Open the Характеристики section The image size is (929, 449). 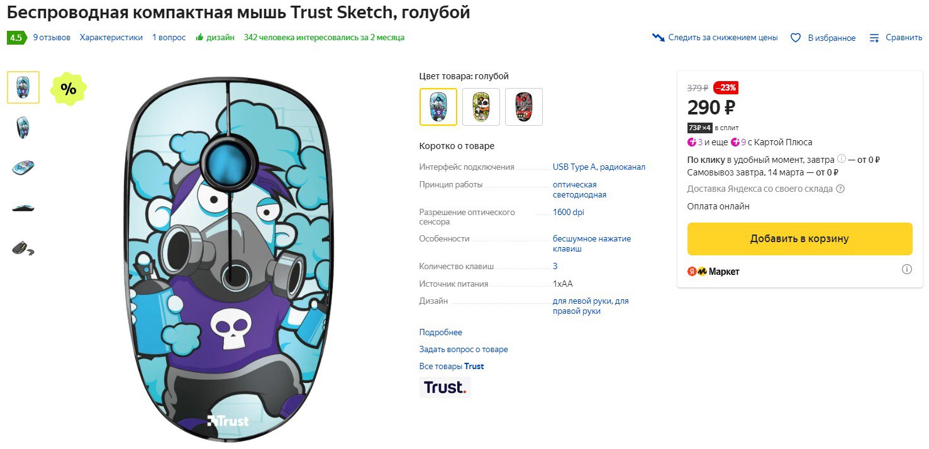pyautogui.click(x=111, y=38)
